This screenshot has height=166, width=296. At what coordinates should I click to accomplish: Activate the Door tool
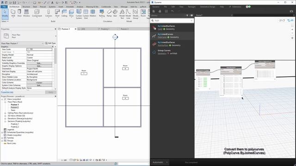(19, 13)
